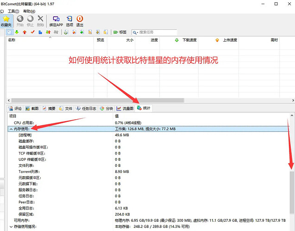
Task: Click the red up-arrow filter icon
Action: (25, 32)
